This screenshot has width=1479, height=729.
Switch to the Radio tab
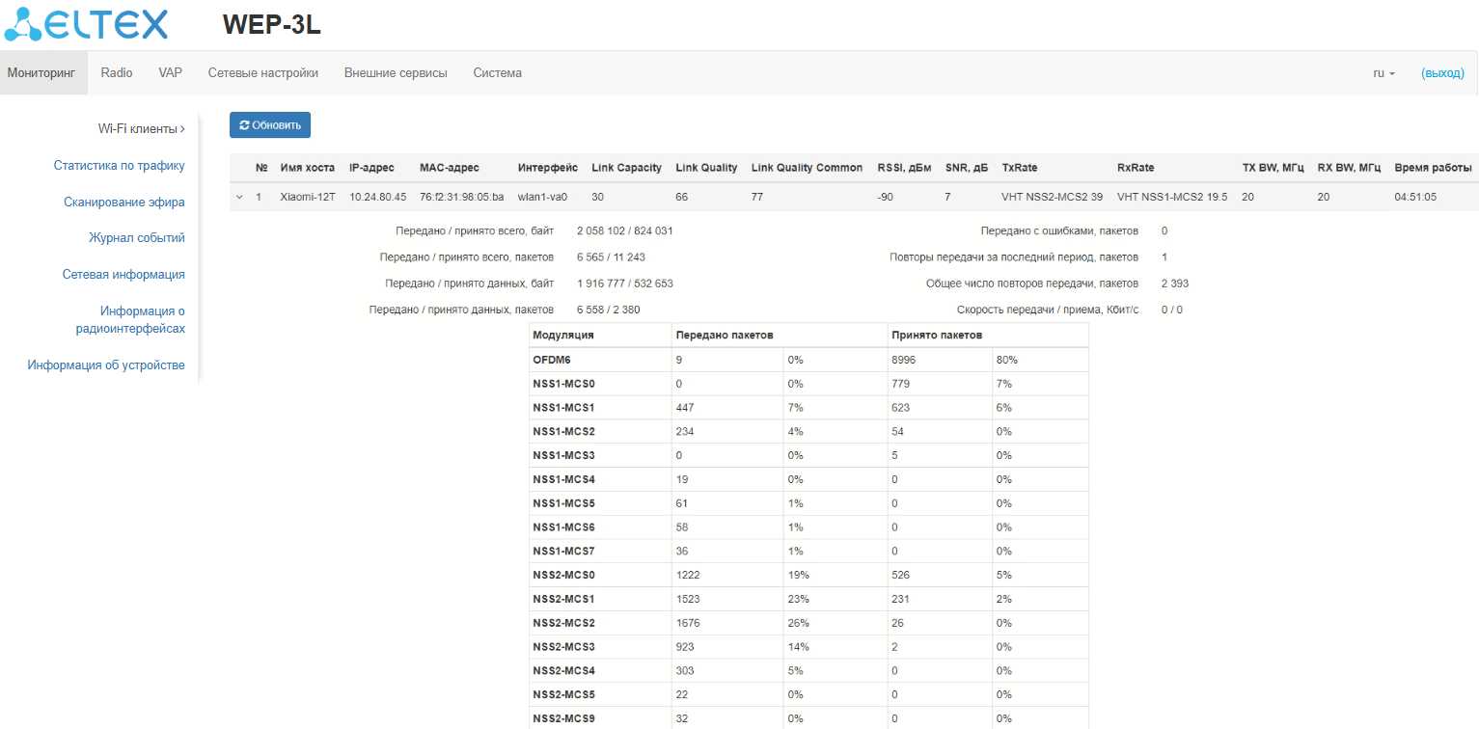(117, 73)
